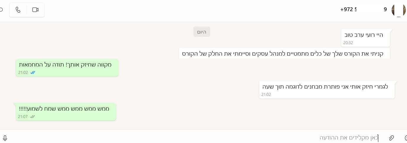Start a video call from chat header
The image size is (407, 143).
pos(35,10)
